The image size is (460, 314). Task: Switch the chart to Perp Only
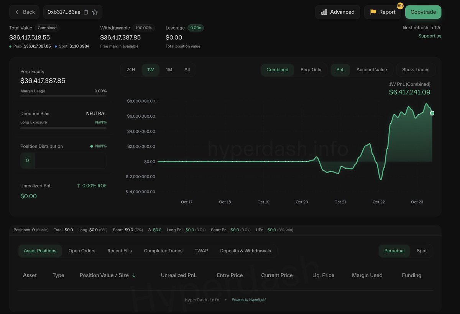(311, 70)
